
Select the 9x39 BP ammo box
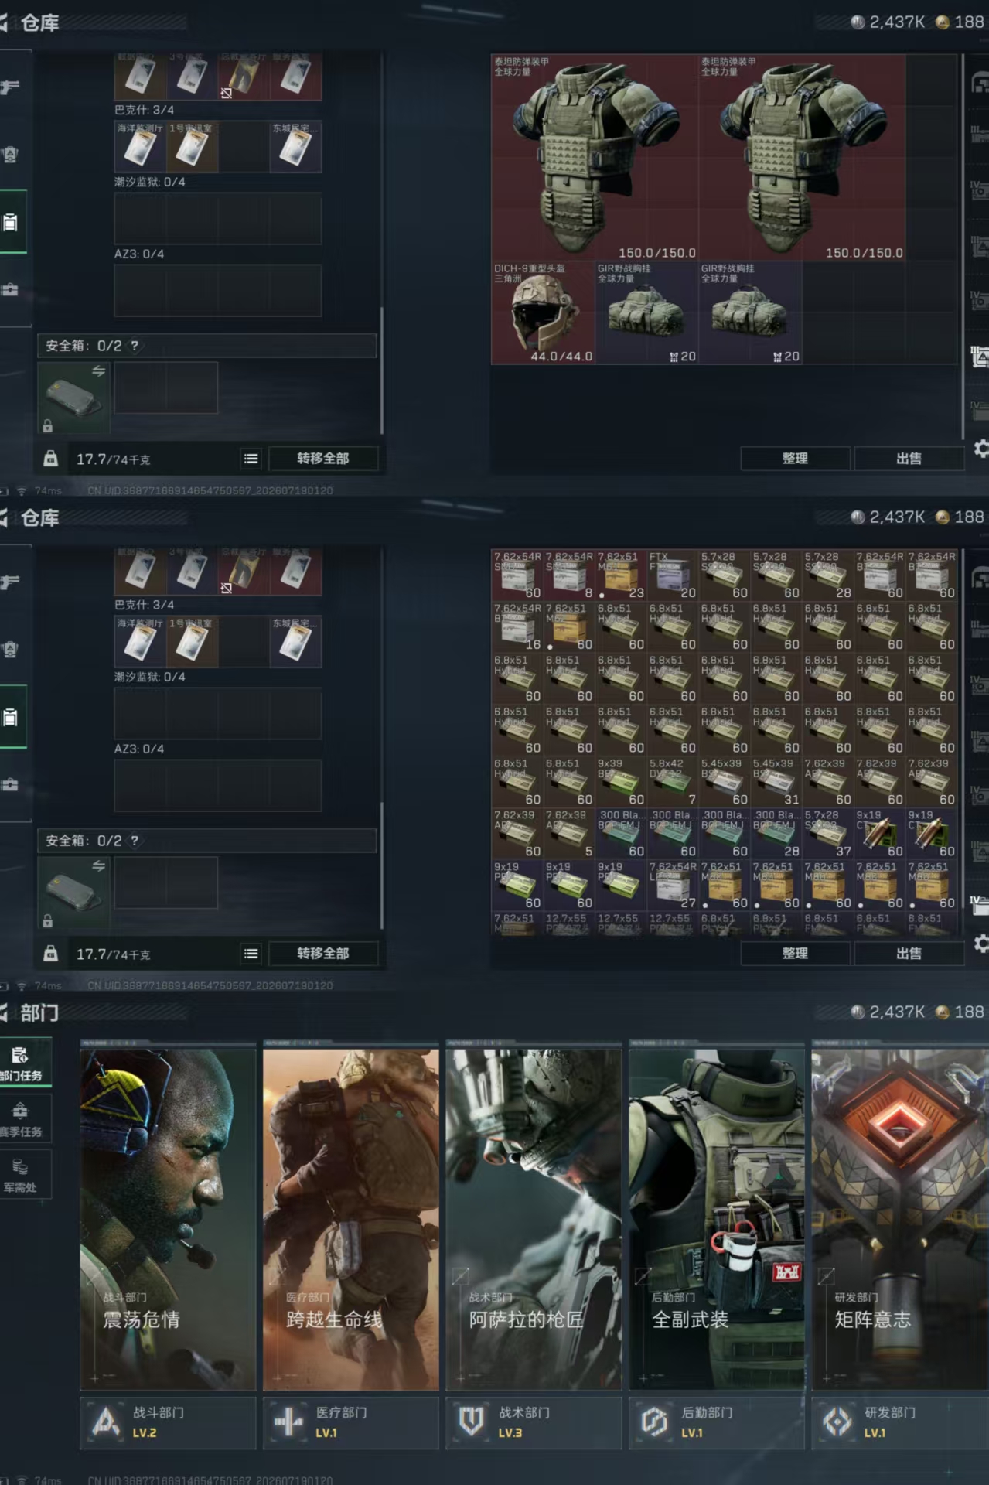620,782
